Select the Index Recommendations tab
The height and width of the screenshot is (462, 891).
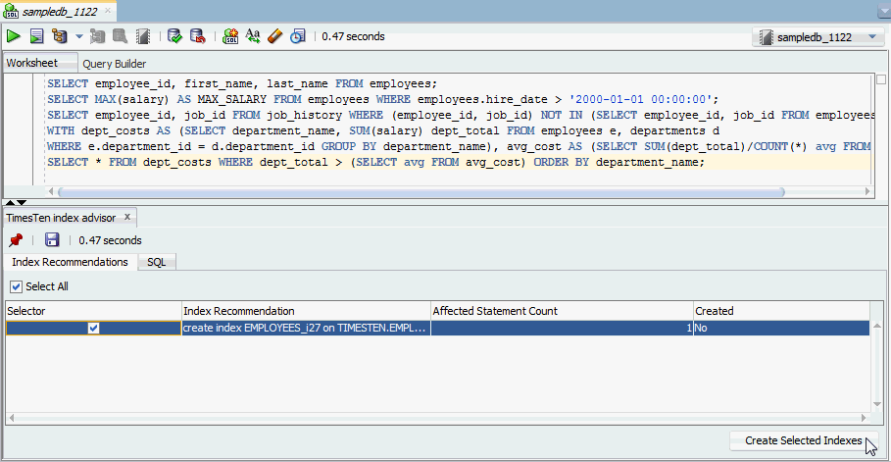pyautogui.click(x=70, y=262)
